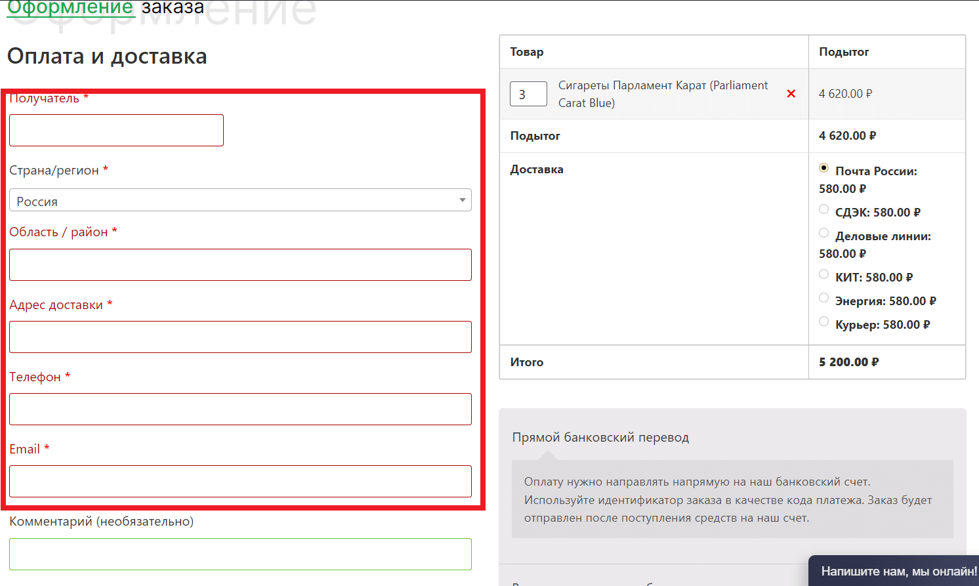
Task: Select Деловые линии shipping option
Action: (823, 233)
